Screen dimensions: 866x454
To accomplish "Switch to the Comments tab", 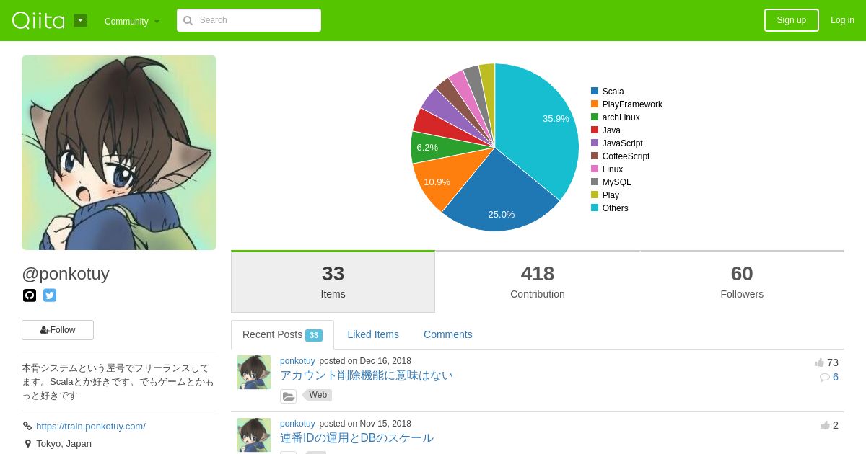I will coord(448,334).
